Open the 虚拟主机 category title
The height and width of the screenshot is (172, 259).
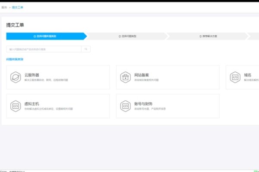[x=32, y=104]
